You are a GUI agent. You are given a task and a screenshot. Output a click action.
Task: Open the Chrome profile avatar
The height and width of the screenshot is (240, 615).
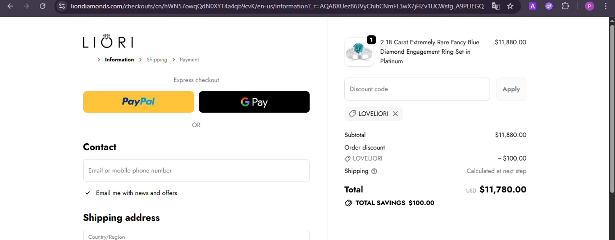tap(590, 6)
